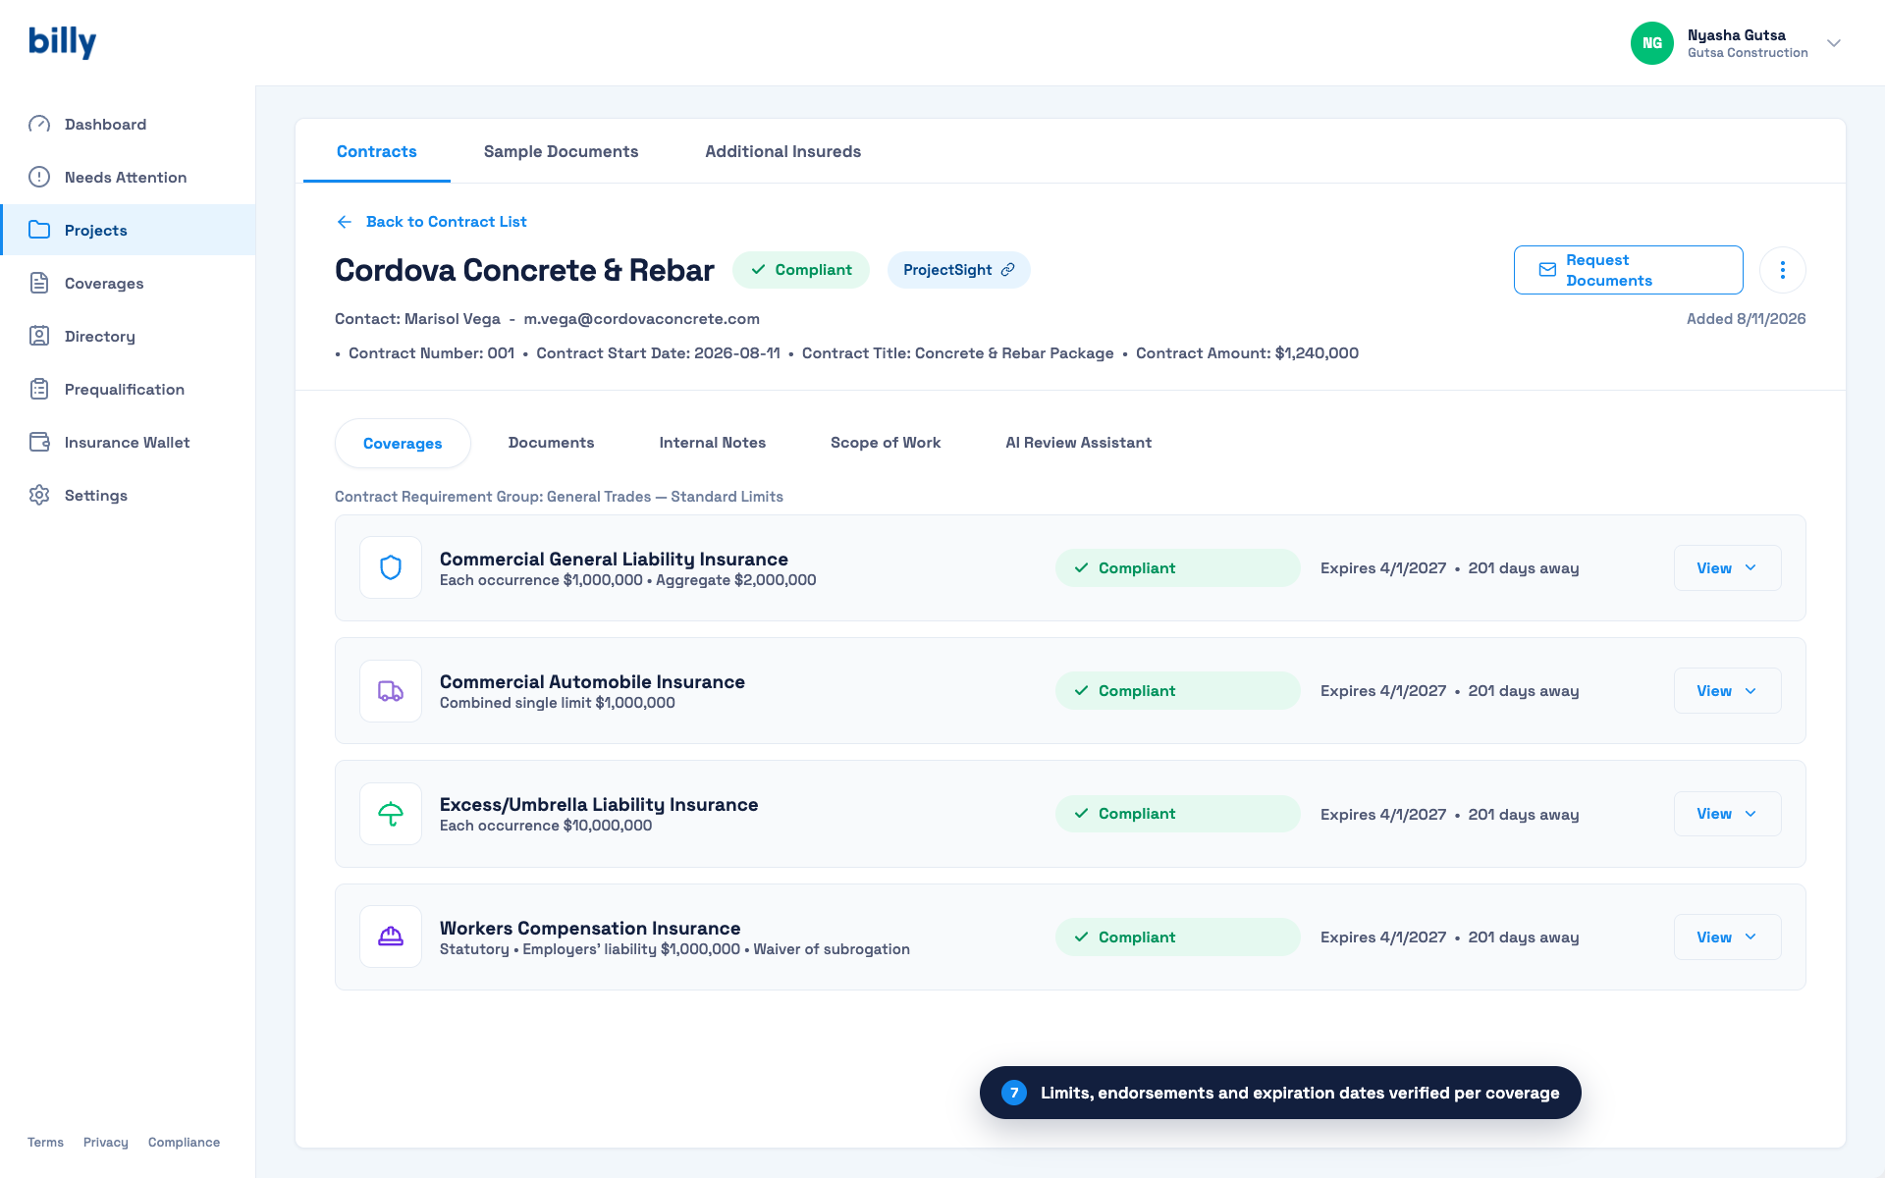Expand View for Commercial General Liability Insurance
The width and height of the screenshot is (1885, 1178).
tap(1727, 568)
